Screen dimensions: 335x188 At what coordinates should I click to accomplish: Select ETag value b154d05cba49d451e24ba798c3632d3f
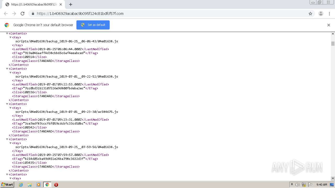click(x=54, y=159)
